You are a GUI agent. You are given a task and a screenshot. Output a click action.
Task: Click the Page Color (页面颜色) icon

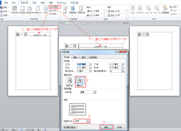tap(72, 10)
